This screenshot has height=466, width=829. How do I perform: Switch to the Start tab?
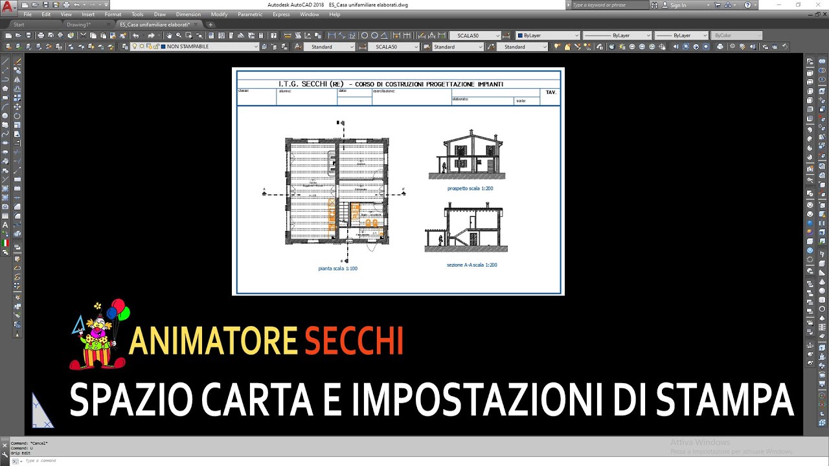[19, 25]
